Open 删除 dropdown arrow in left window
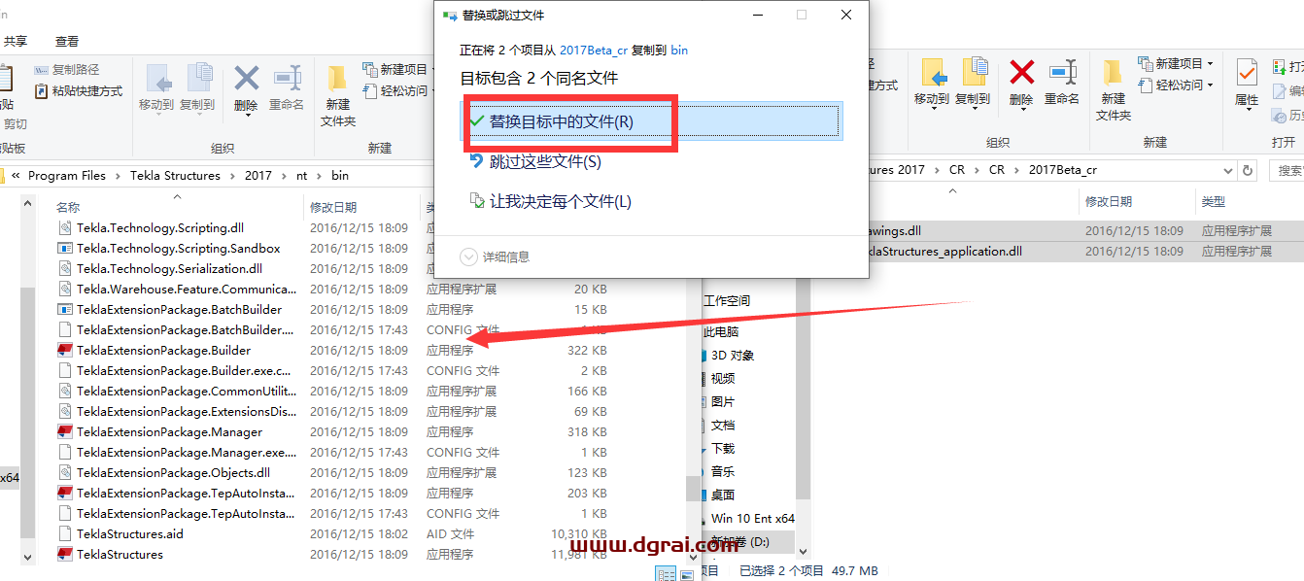Viewport: 1304px width, 581px height. tap(247, 116)
